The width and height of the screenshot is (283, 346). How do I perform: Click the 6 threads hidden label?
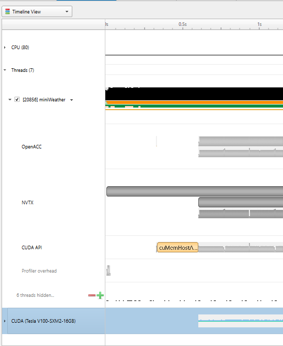[35, 295]
